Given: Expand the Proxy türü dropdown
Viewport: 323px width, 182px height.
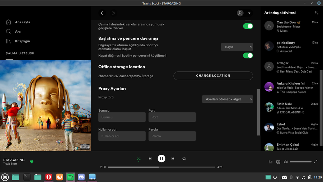Looking at the screenshot, I should click(x=227, y=99).
